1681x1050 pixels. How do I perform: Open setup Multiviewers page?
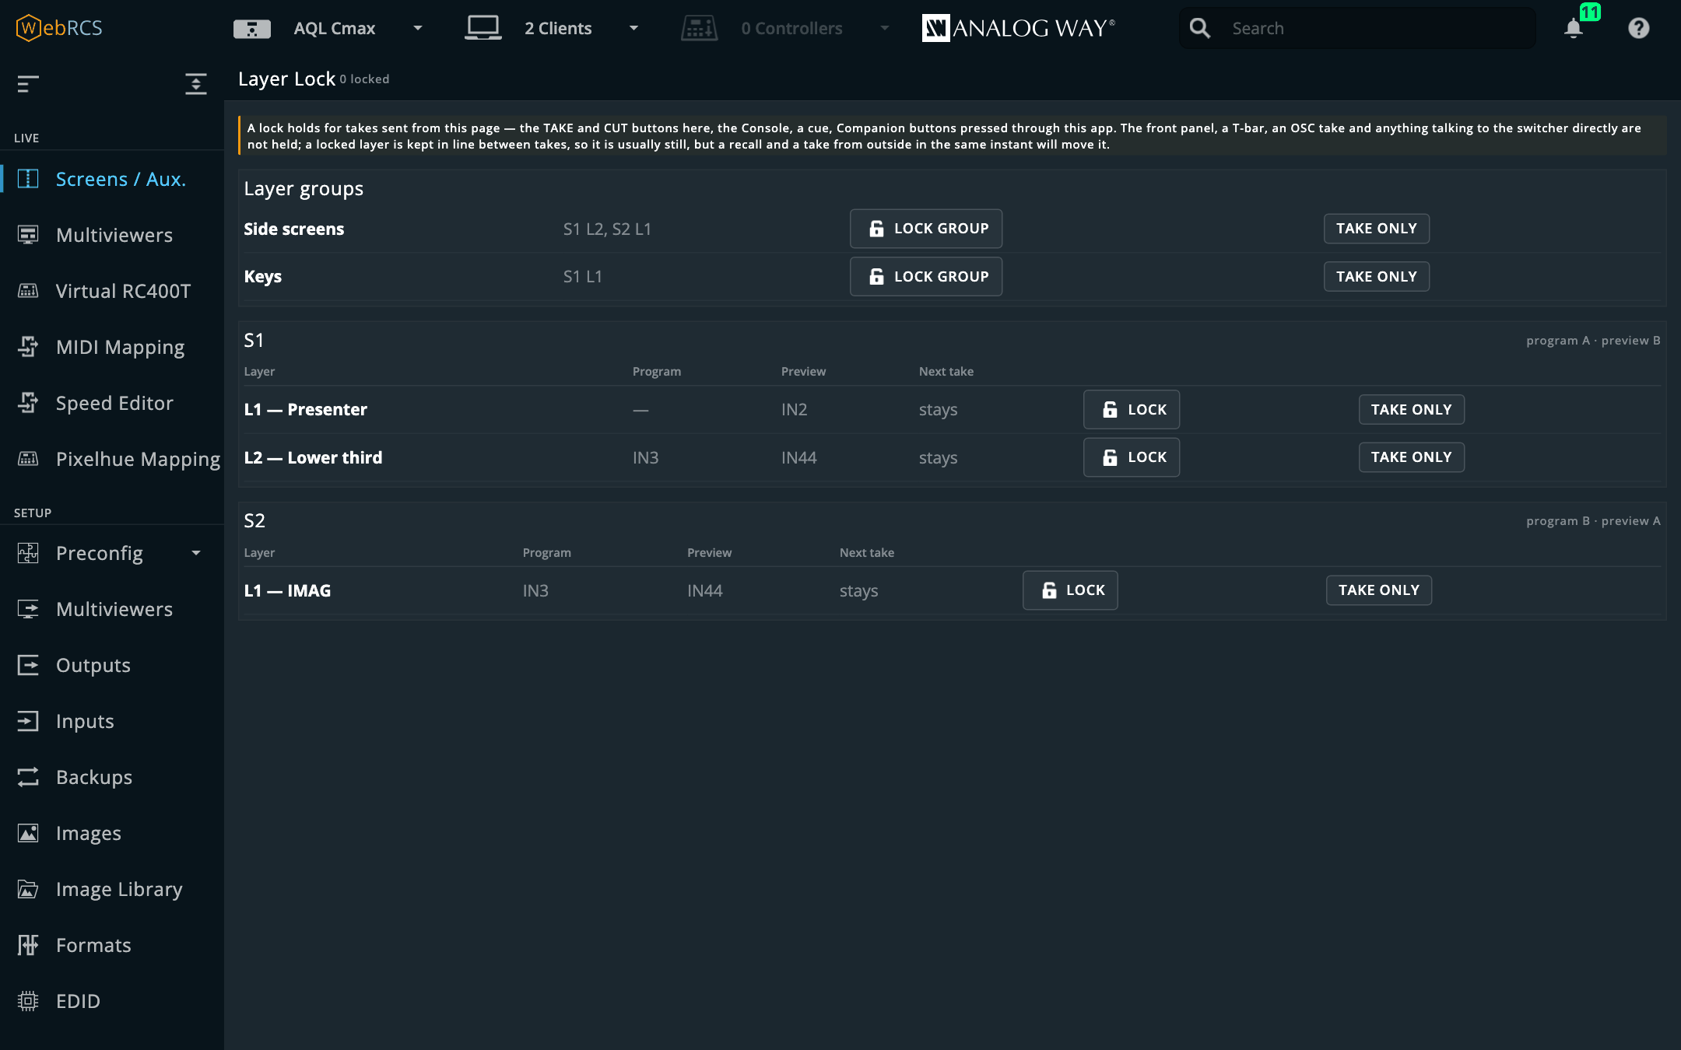[x=112, y=609]
